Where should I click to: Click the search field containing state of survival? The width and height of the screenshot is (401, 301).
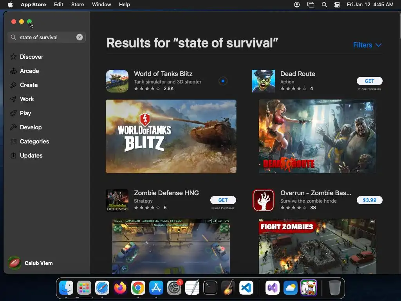46,37
